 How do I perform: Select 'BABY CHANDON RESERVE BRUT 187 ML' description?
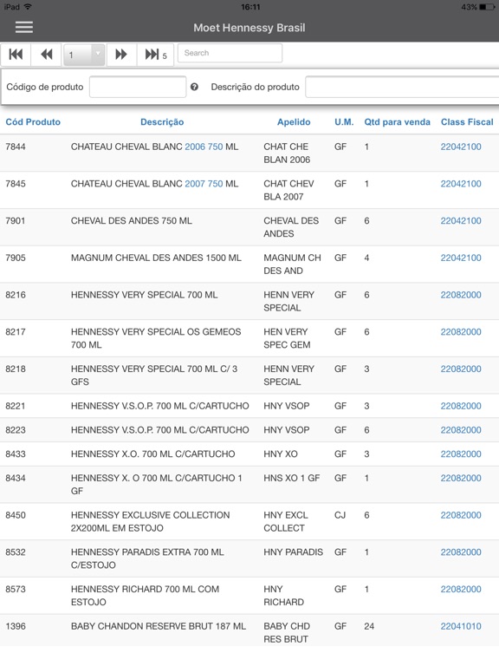(159, 625)
